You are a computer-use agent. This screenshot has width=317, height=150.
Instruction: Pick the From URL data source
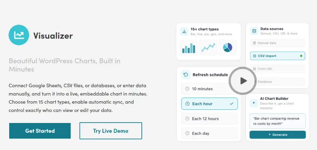[x=278, y=69]
